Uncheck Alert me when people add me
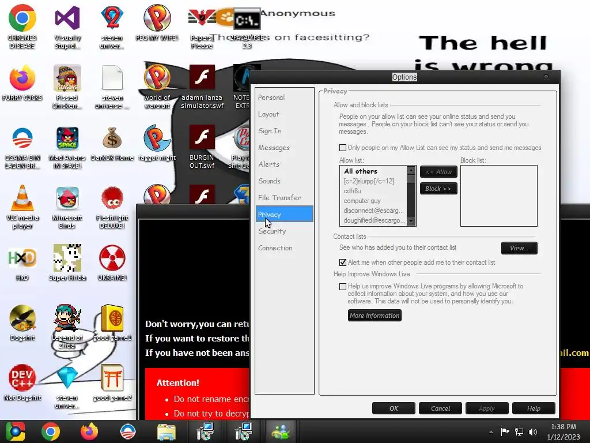Image resolution: width=590 pixels, height=443 pixels. (343, 262)
